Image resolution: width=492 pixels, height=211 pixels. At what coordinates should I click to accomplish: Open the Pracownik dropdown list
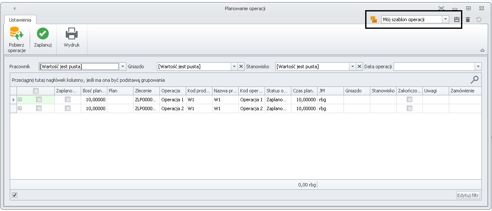tap(123, 67)
